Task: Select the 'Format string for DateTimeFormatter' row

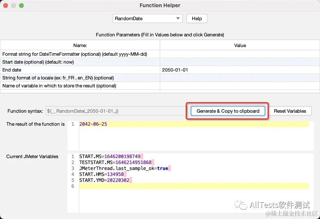Action: click(80, 54)
